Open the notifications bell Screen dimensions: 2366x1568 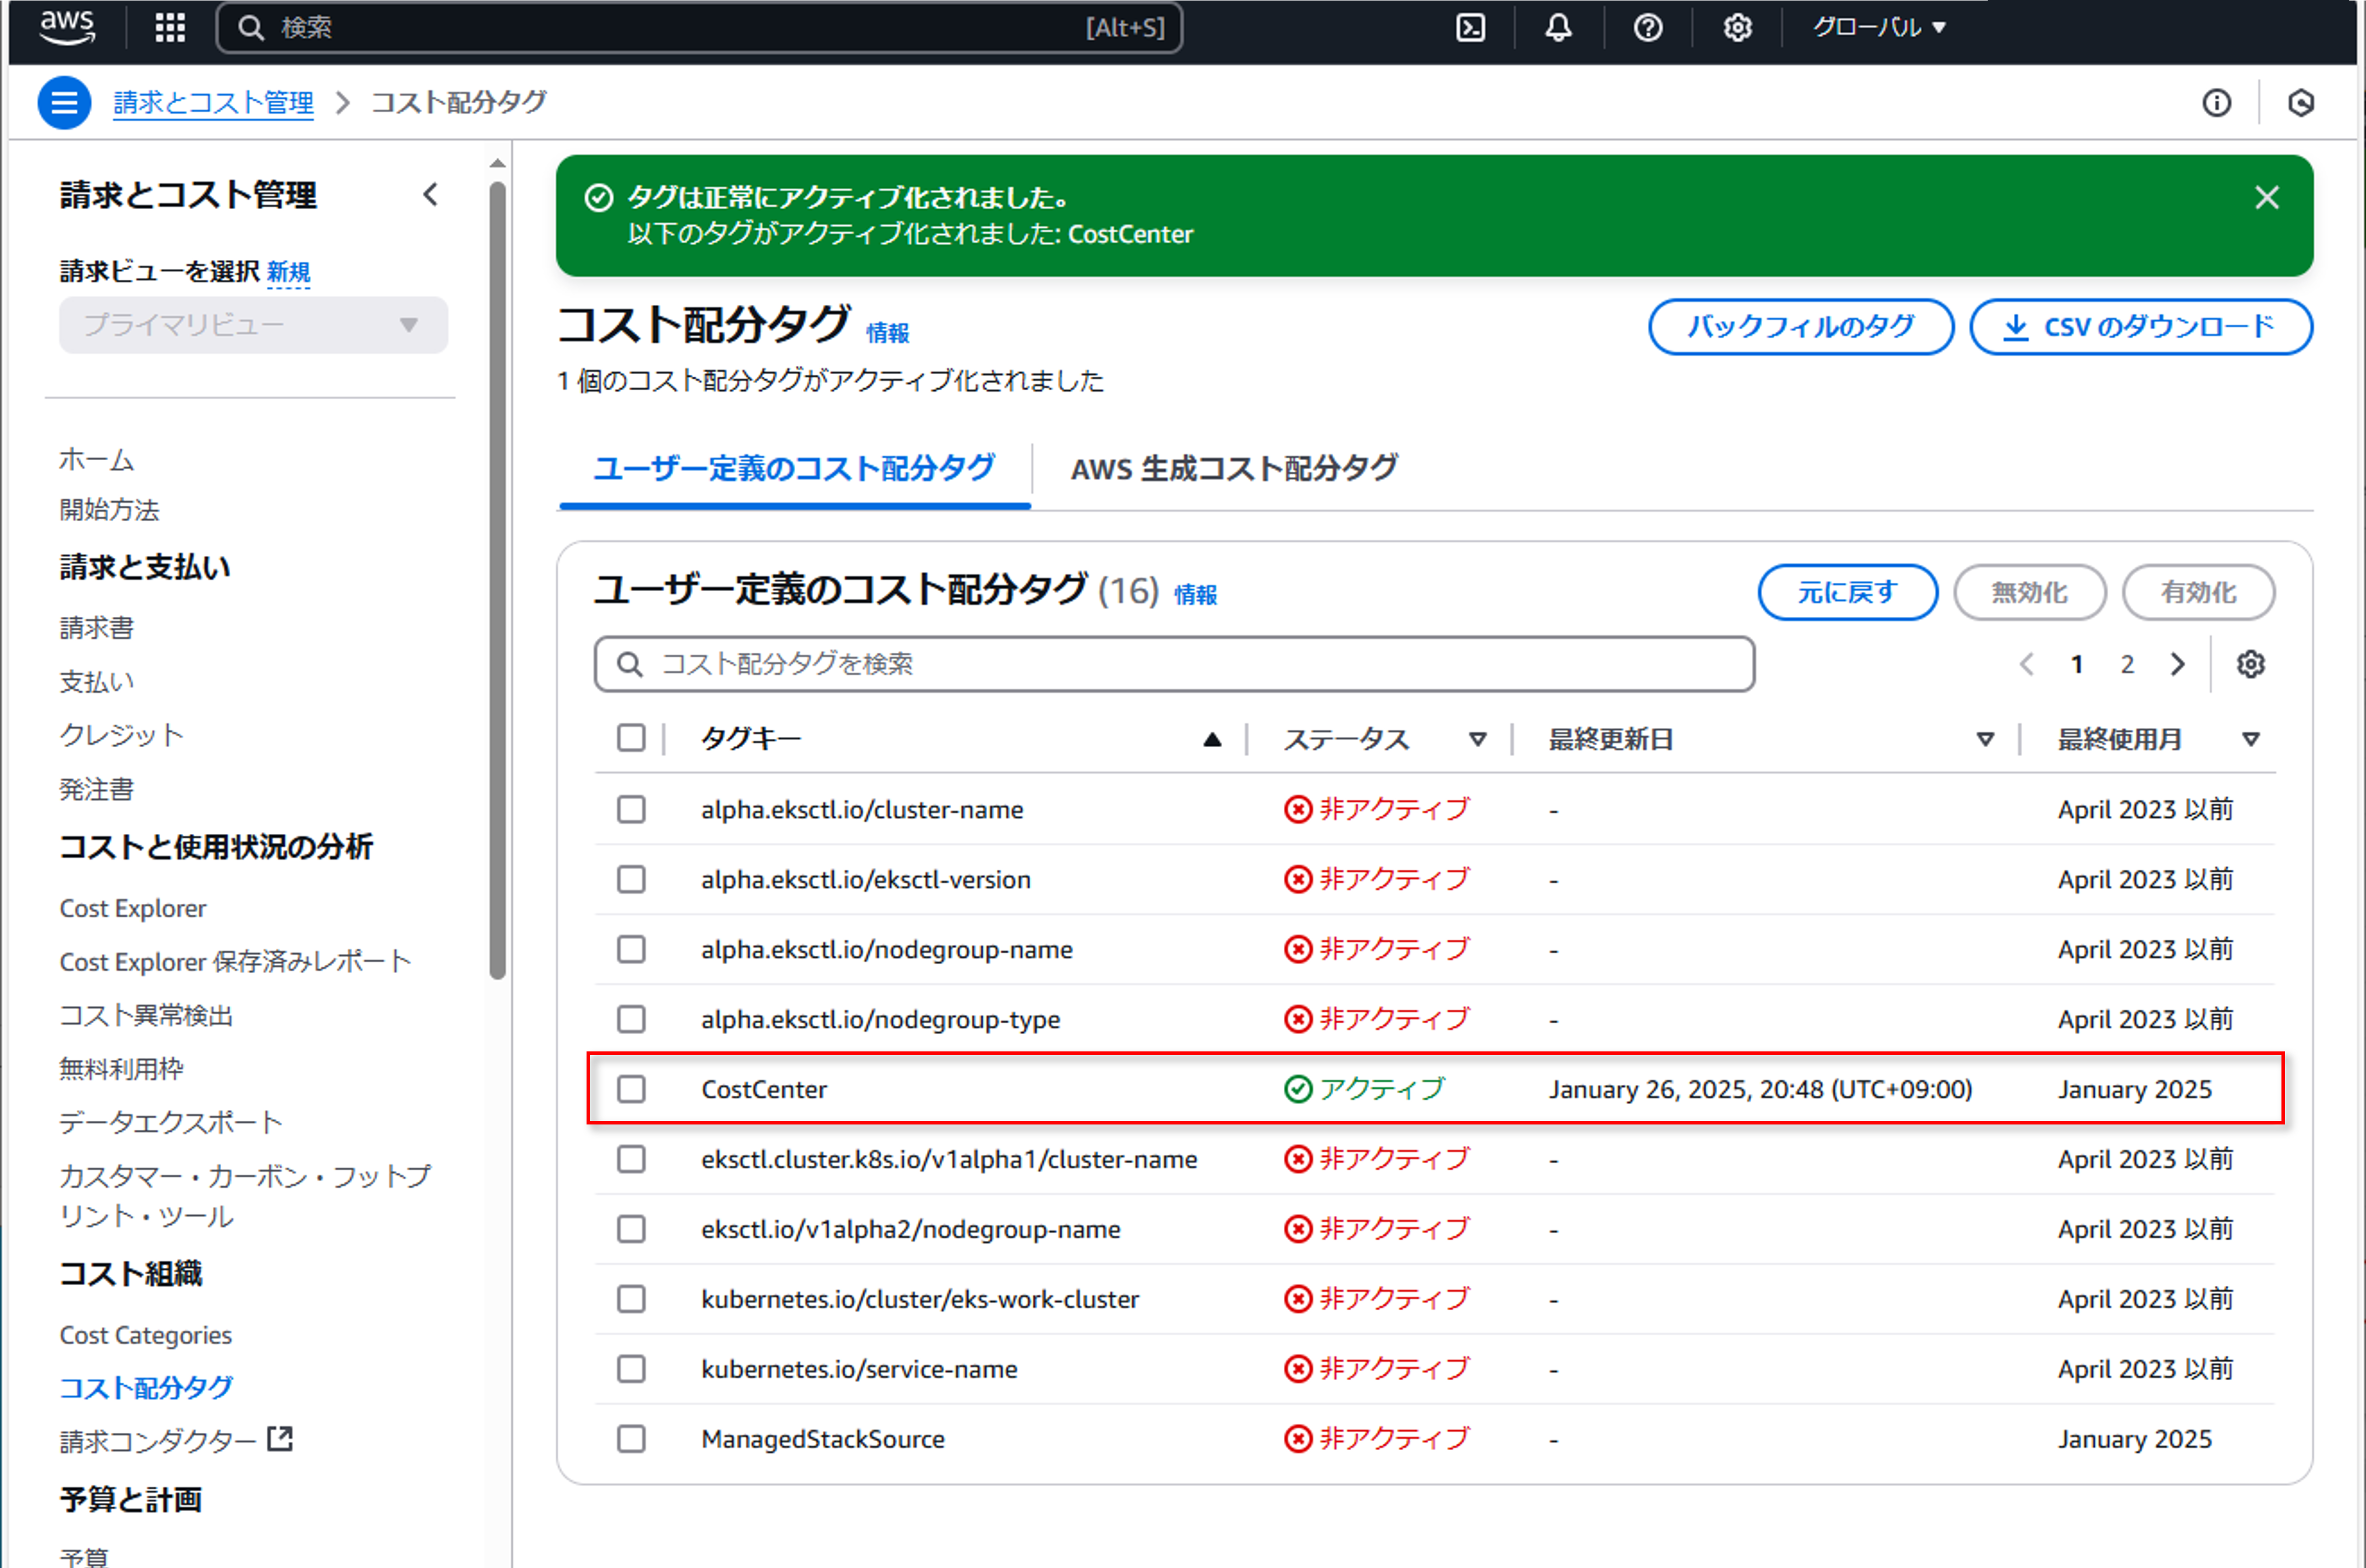coord(1558,27)
